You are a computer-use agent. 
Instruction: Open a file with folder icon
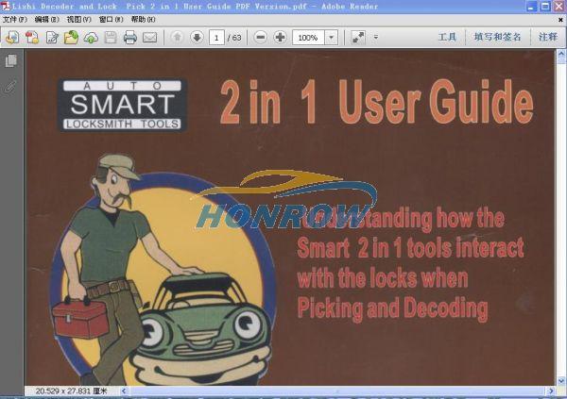click(71, 38)
